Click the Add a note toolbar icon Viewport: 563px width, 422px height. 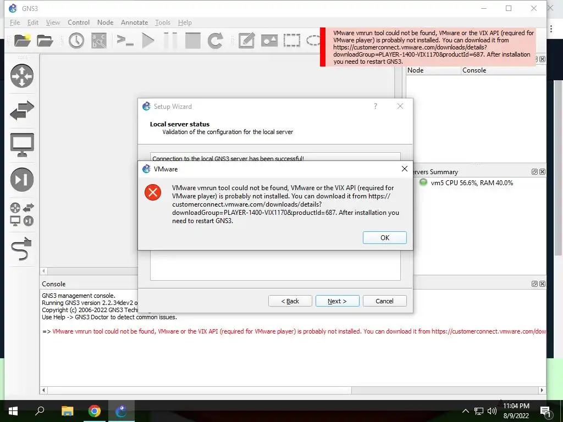pyautogui.click(x=247, y=41)
